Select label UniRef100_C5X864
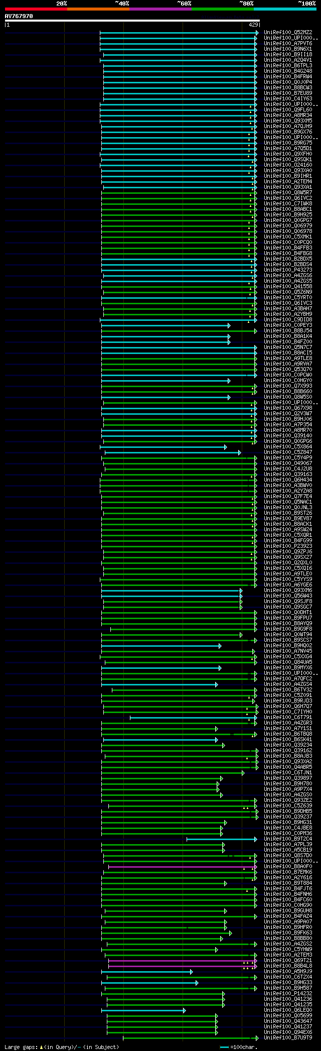 (288, 447)
